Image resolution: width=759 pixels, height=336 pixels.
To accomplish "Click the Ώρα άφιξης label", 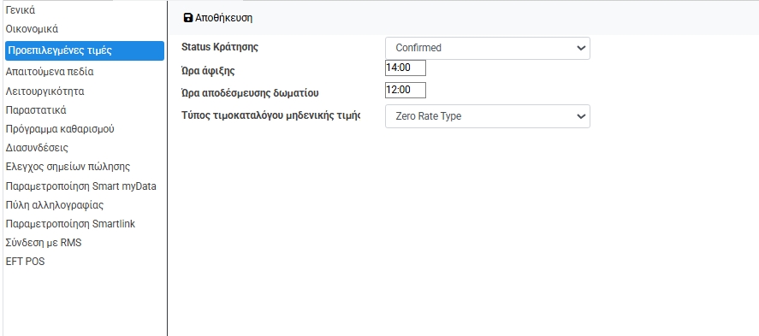I will [208, 71].
